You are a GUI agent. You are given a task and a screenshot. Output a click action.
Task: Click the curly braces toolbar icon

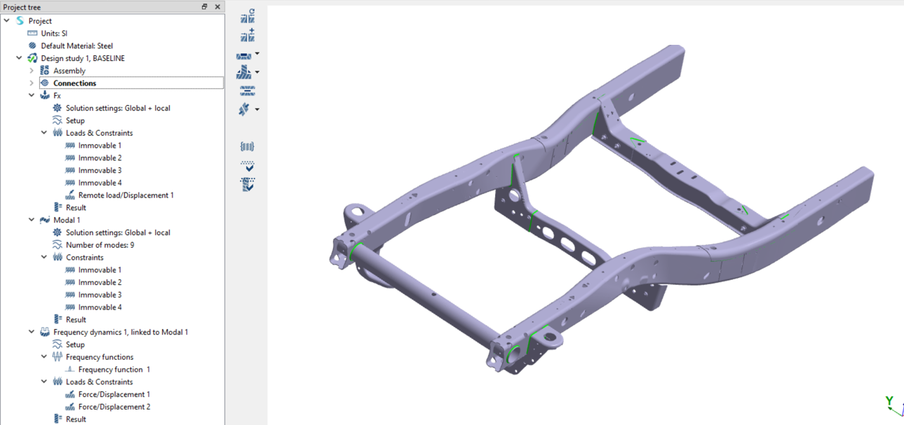tap(247, 146)
